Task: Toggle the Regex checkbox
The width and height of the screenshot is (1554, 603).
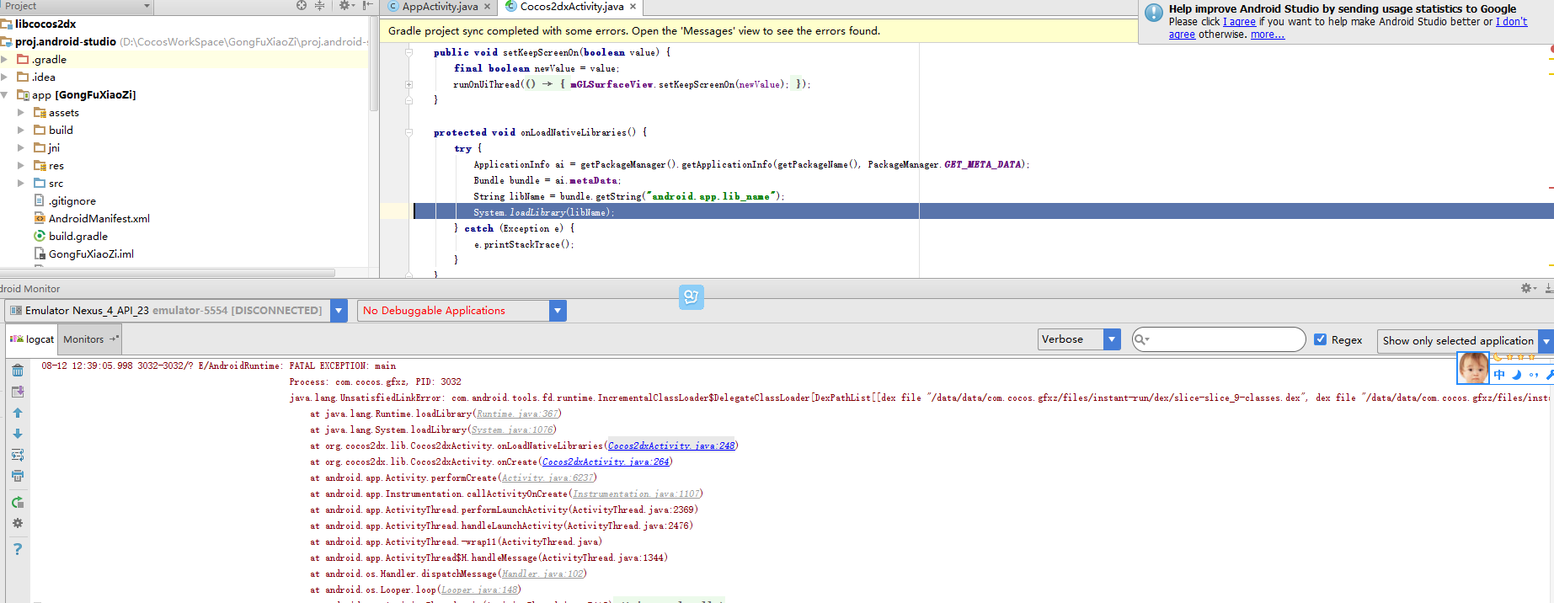Action: (1321, 339)
